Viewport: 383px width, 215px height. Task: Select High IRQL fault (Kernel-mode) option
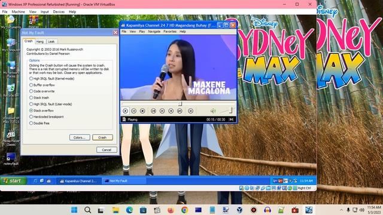[x=51, y=78]
